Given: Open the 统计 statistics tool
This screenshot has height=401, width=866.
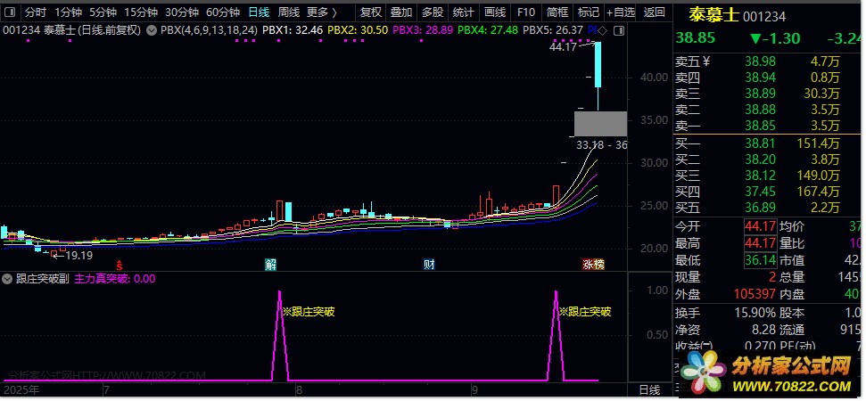Looking at the screenshot, I should pyautogui.click(x=464, y=12).
